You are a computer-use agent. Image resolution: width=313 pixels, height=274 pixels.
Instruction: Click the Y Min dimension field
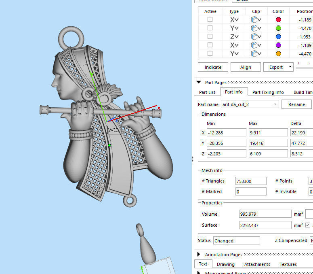(226, 143)
